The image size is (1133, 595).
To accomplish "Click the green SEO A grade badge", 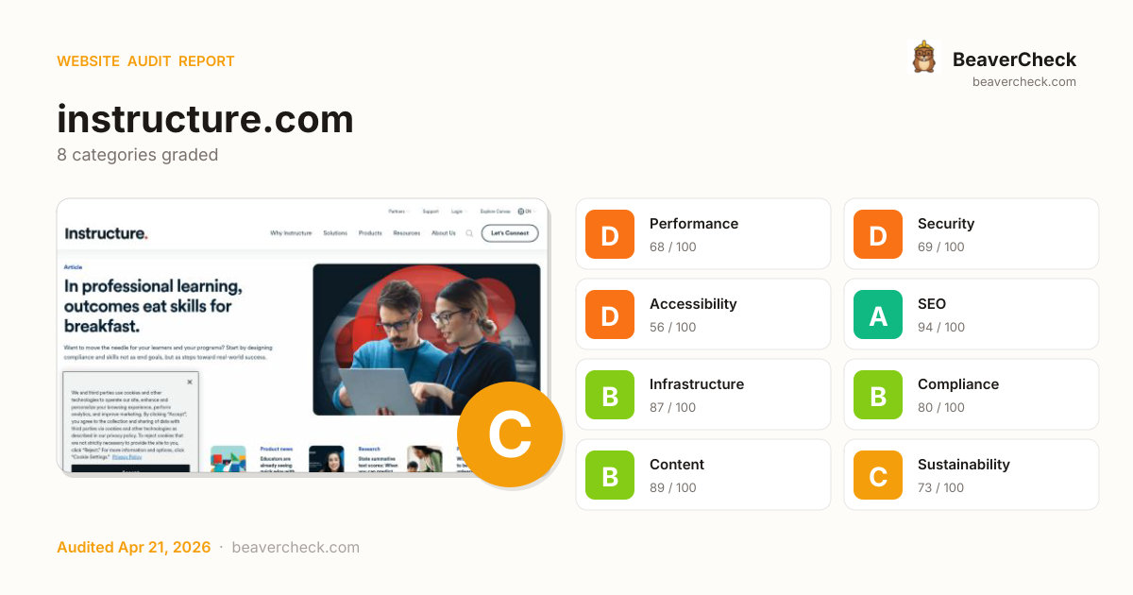I will [x=878, y=314].
